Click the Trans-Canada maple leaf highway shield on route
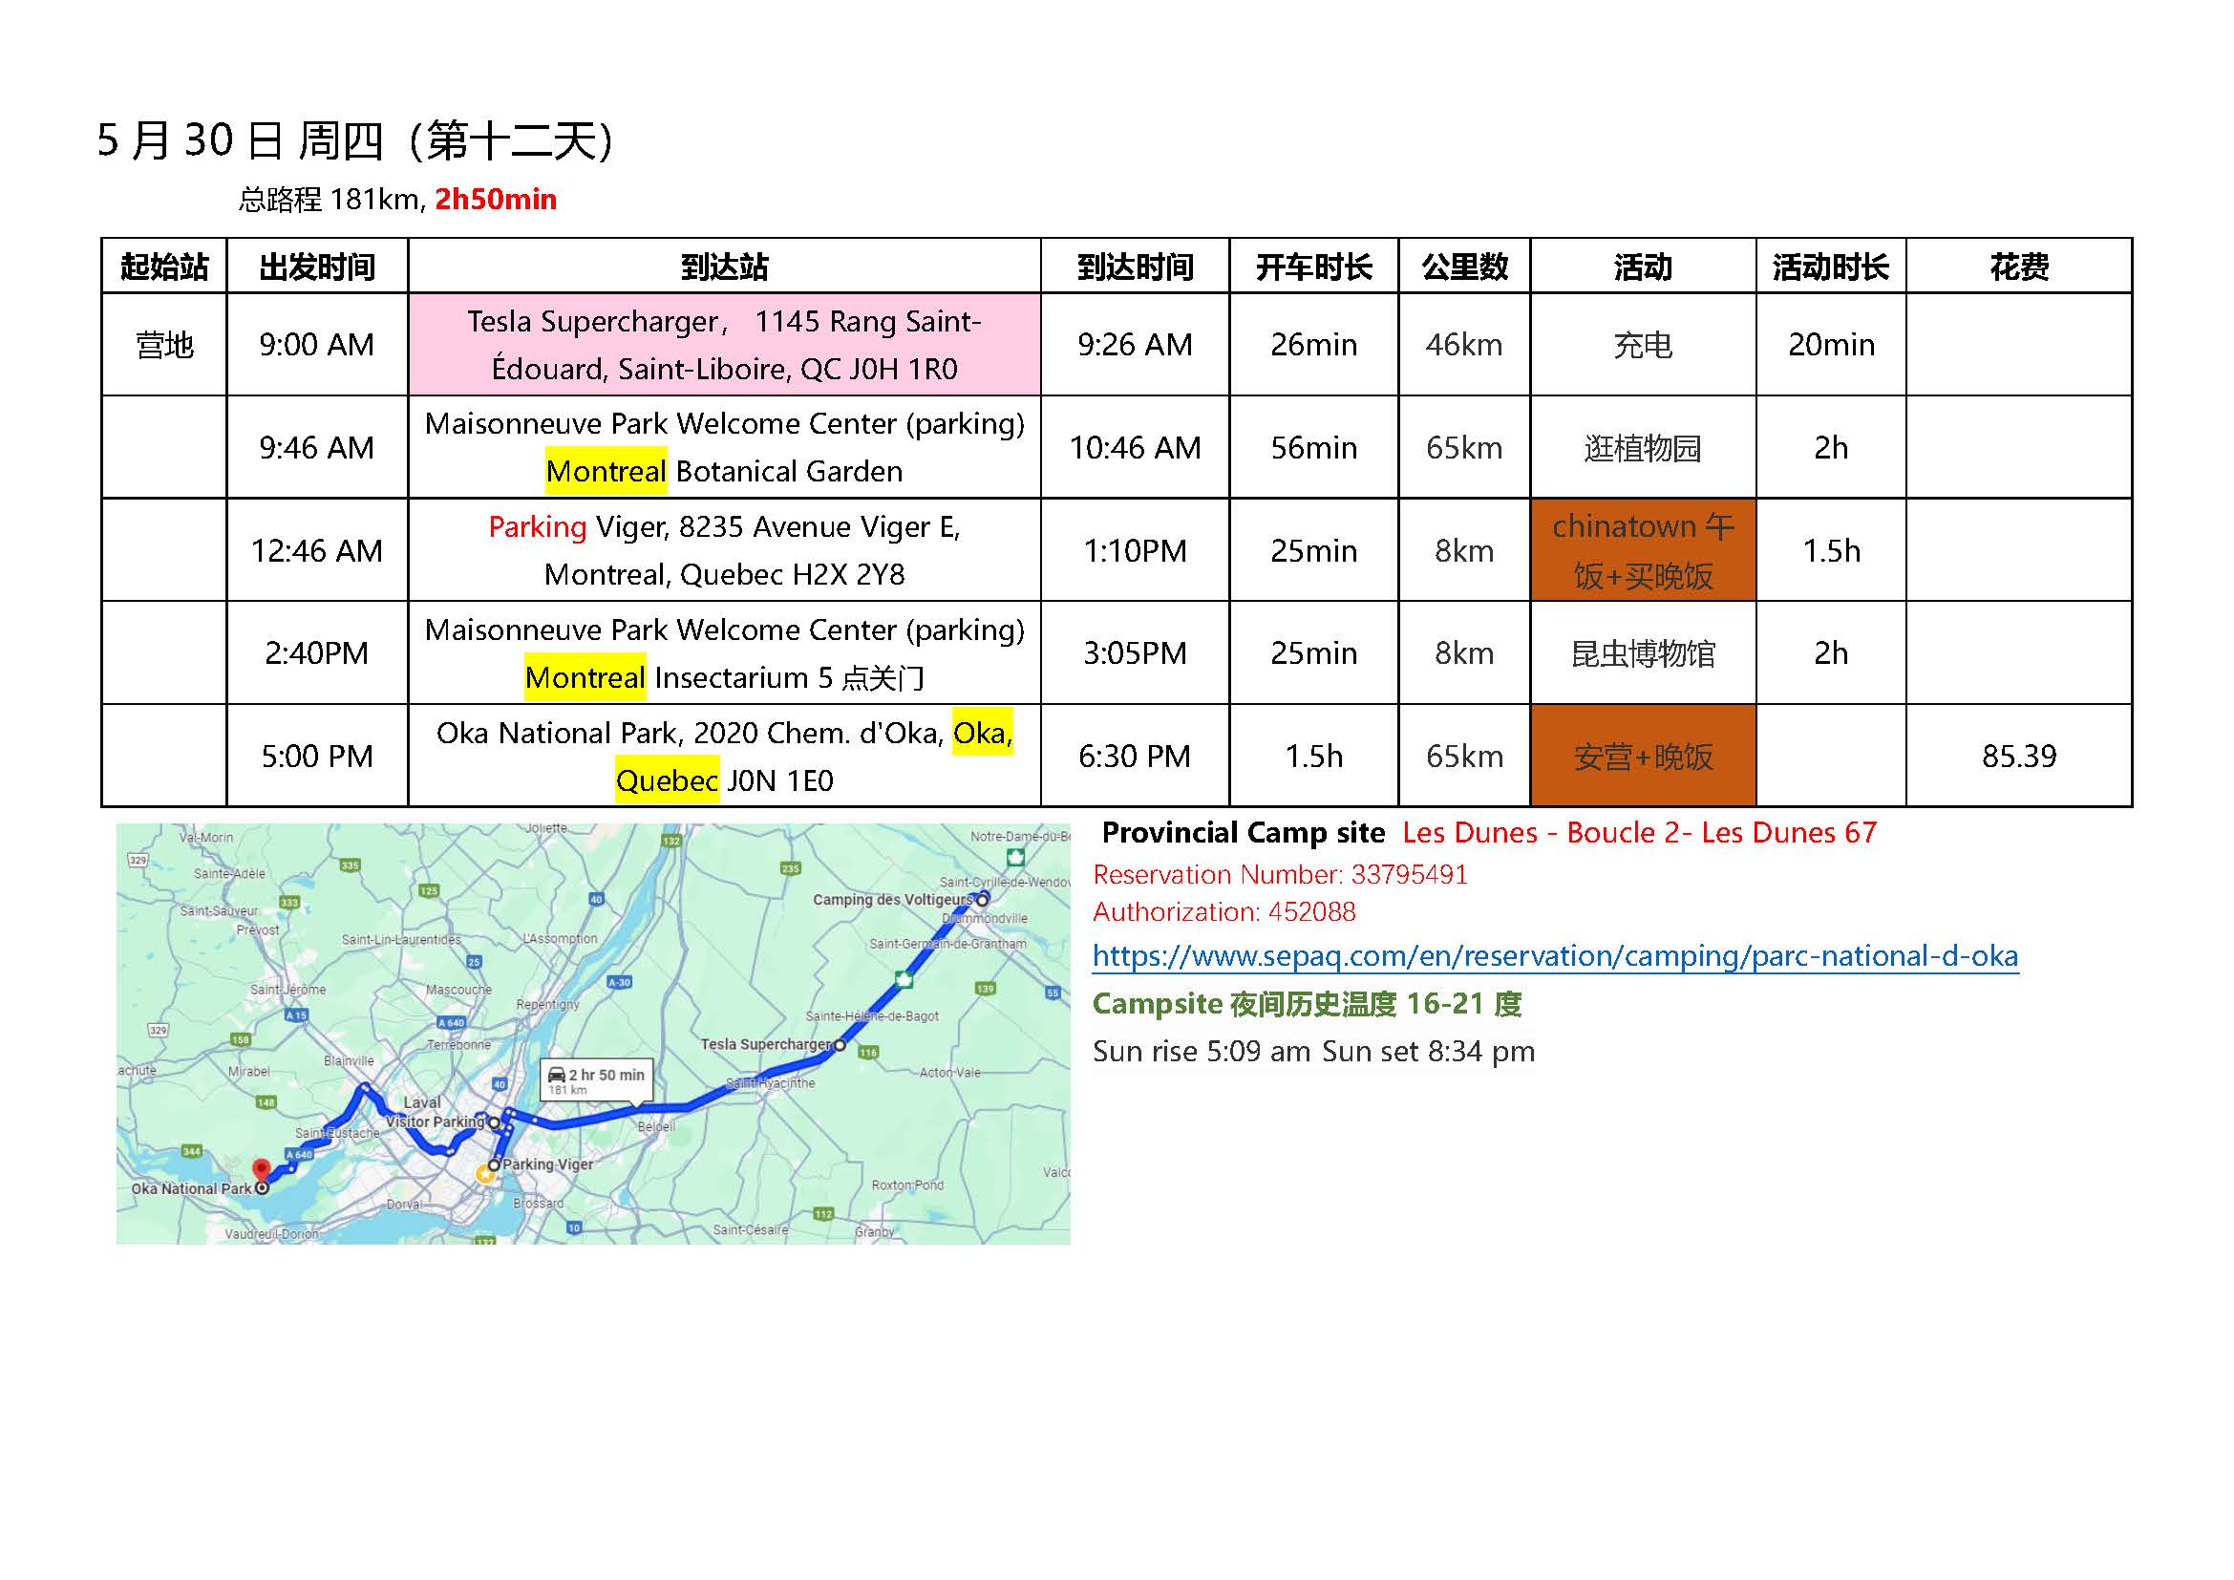The width and height of the screenshot is (2234, 1580). [x=904, y=980]
